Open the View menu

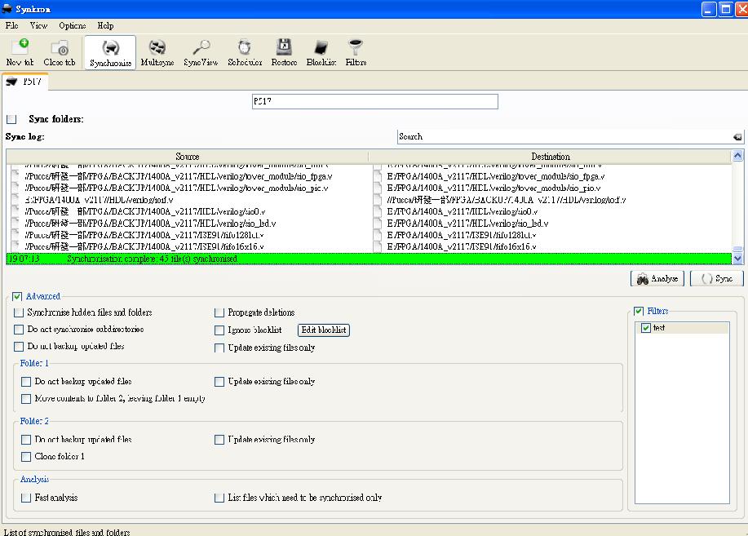point(38,26)
